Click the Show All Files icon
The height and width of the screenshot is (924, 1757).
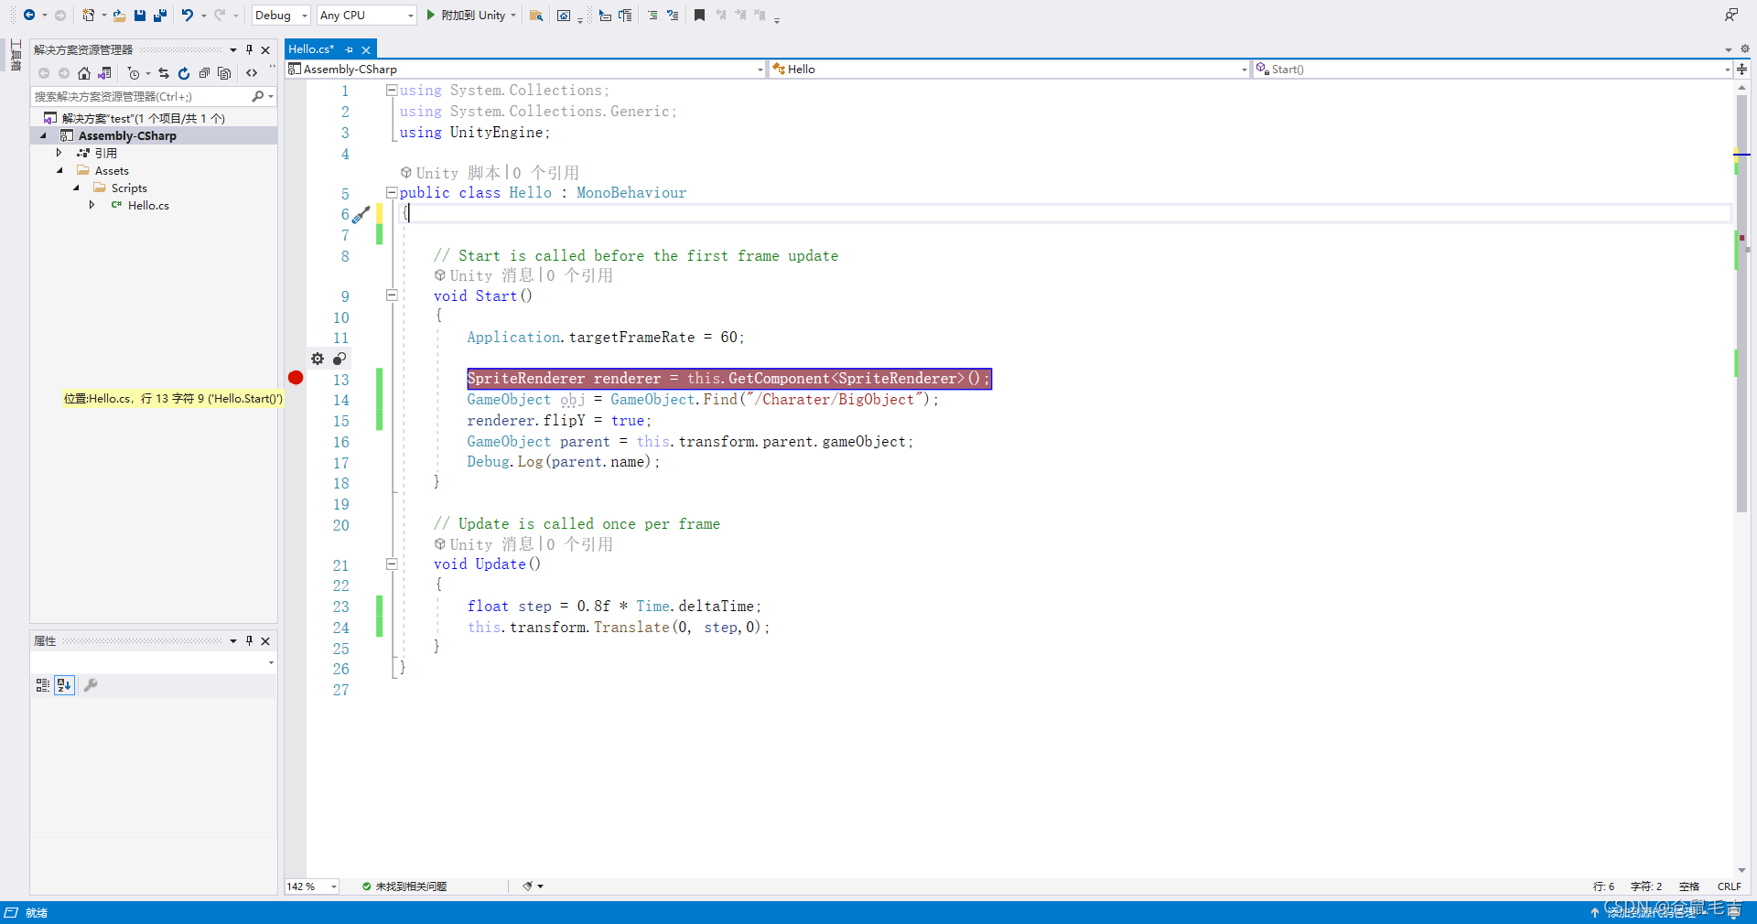click(224, 73)
